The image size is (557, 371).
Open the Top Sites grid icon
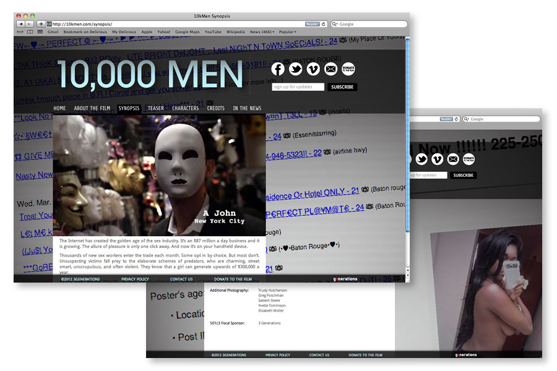40,32
